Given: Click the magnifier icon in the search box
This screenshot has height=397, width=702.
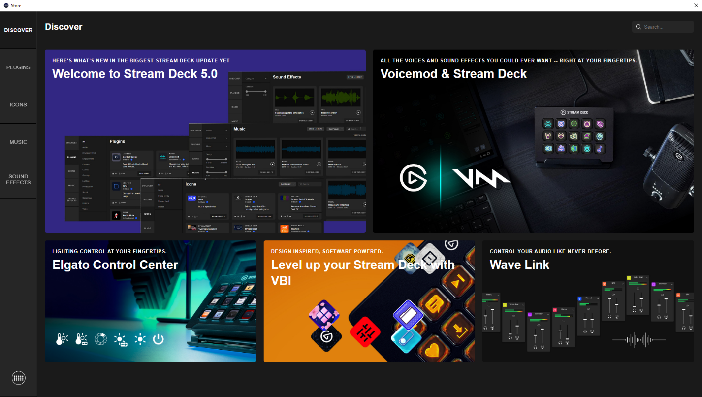Looking at the screenshot, I should click(x=638, y=27).
